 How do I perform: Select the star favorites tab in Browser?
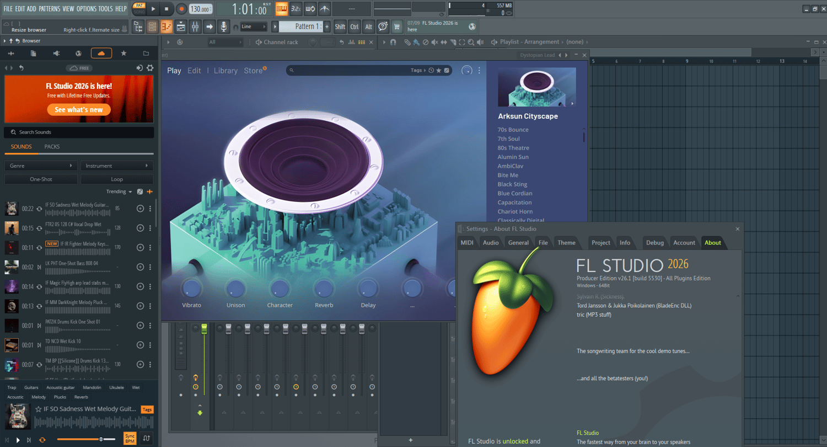[x=123, y=53]
